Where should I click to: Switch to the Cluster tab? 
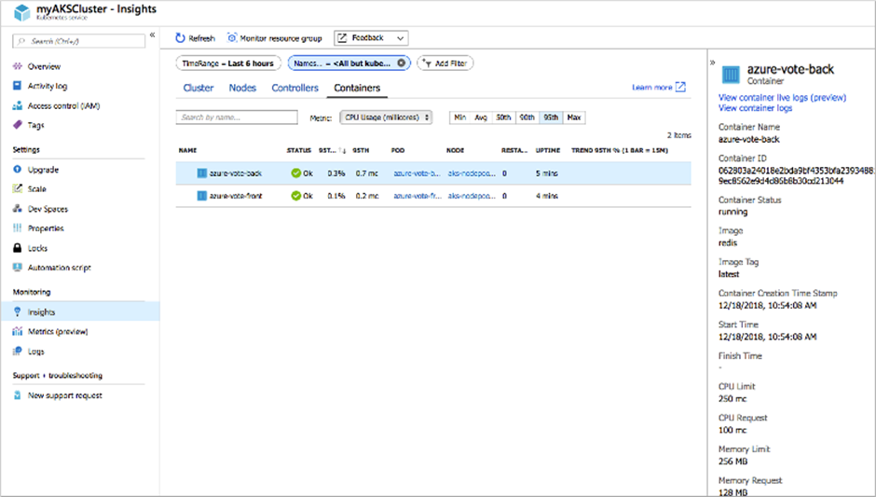(x=198, y=88)
